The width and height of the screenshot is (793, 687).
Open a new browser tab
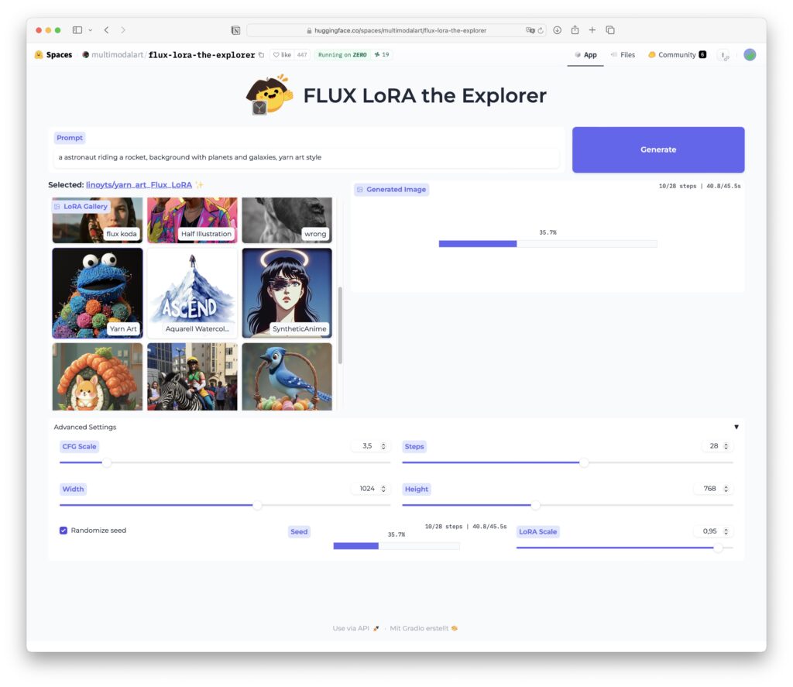(x=592, y=30)
